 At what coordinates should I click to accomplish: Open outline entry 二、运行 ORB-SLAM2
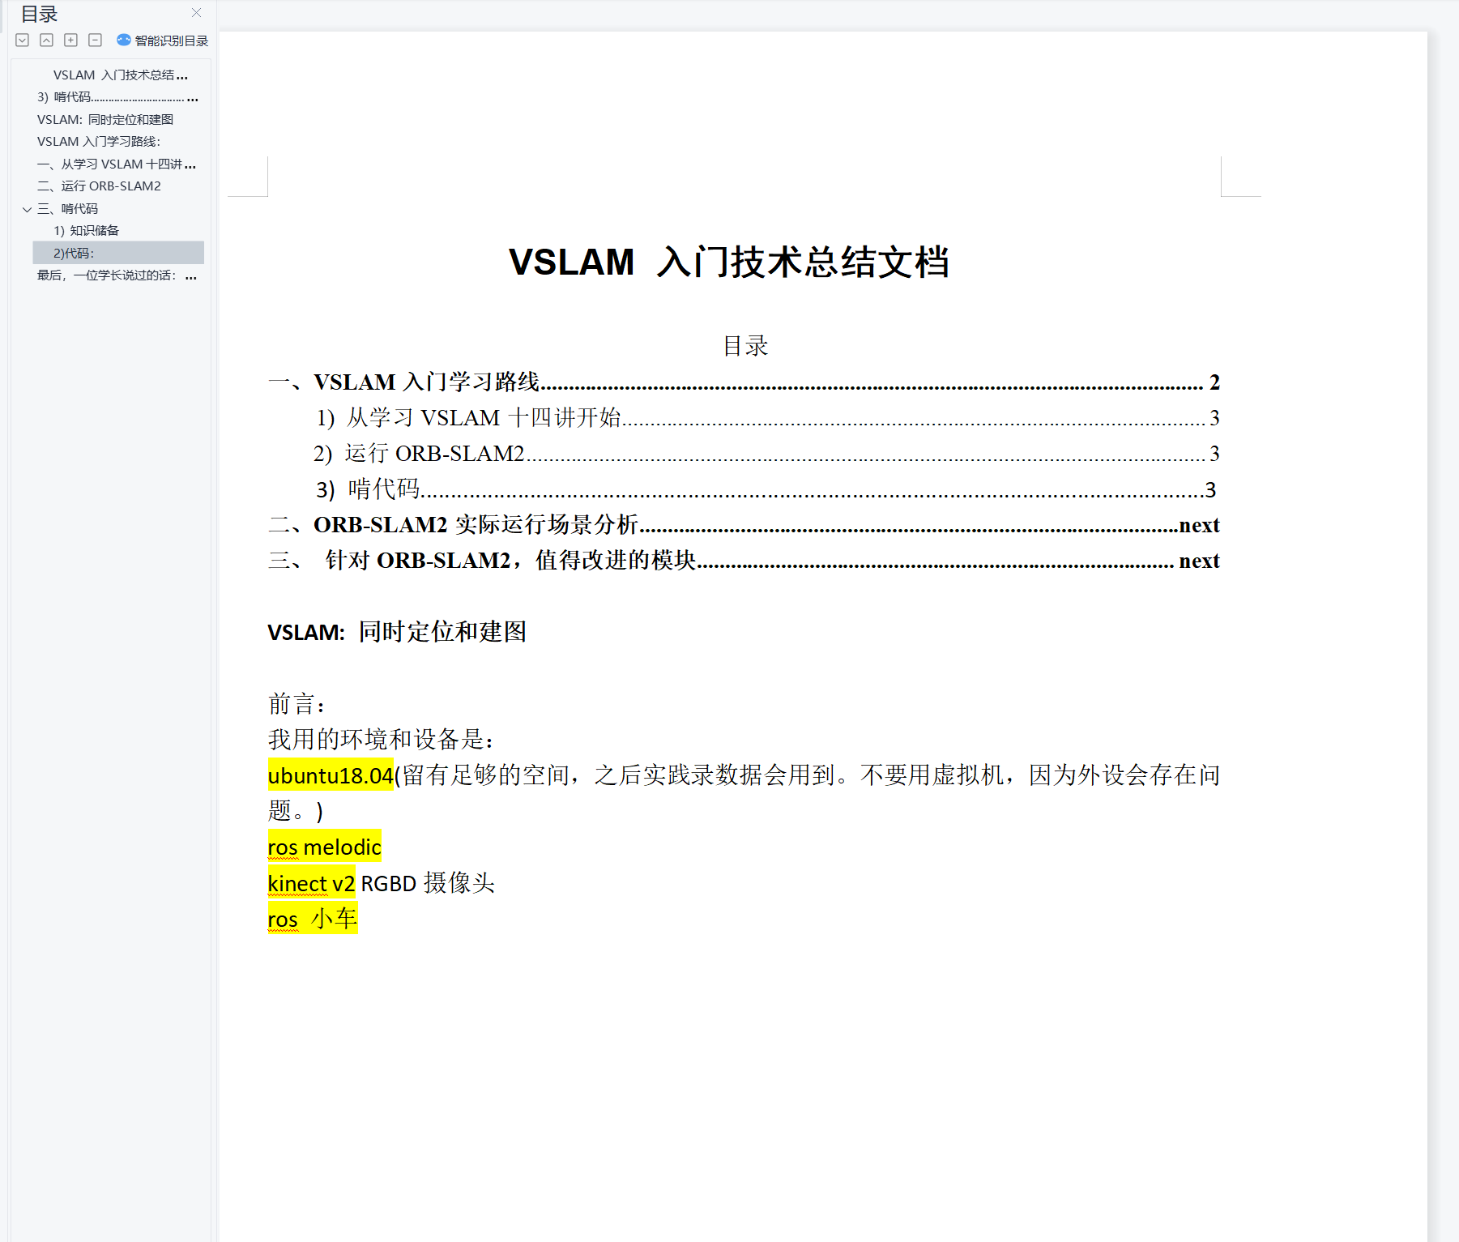[99, 186]
